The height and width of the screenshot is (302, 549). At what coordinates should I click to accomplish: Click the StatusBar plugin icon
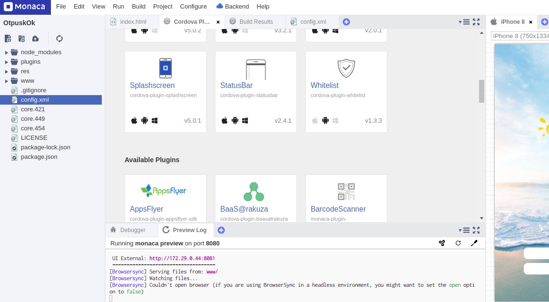(x=256, y=69)
